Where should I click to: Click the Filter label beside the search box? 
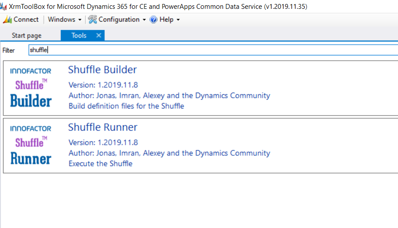pyautogui.click(x=9, y=50)
